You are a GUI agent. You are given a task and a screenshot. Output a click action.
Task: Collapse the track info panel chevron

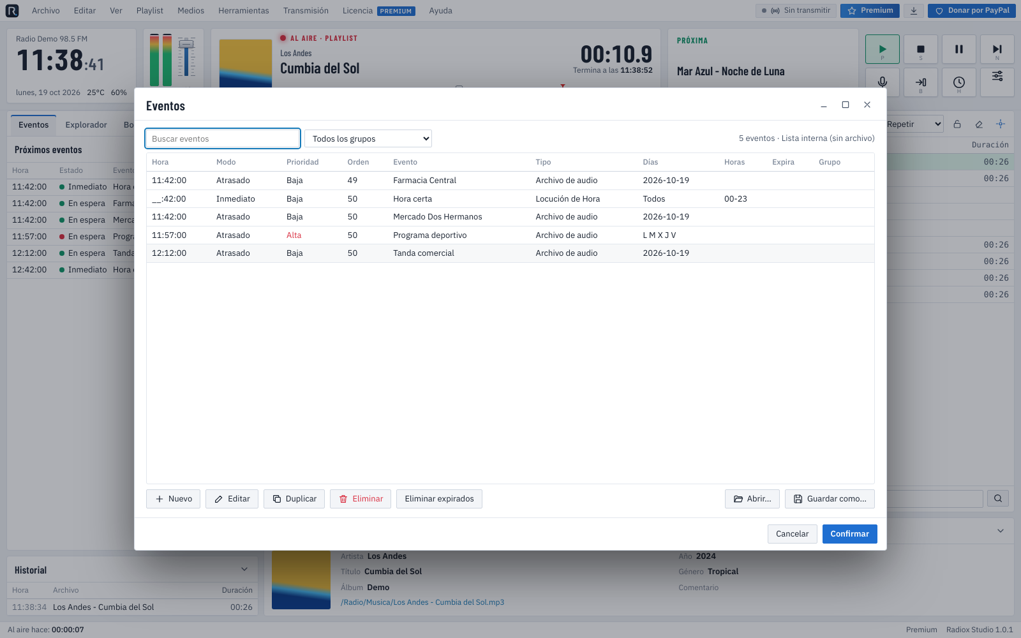click(x=1001, y=531)
